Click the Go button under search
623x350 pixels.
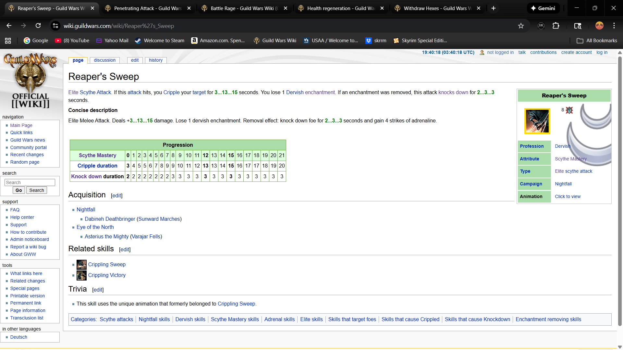point(19,190)
